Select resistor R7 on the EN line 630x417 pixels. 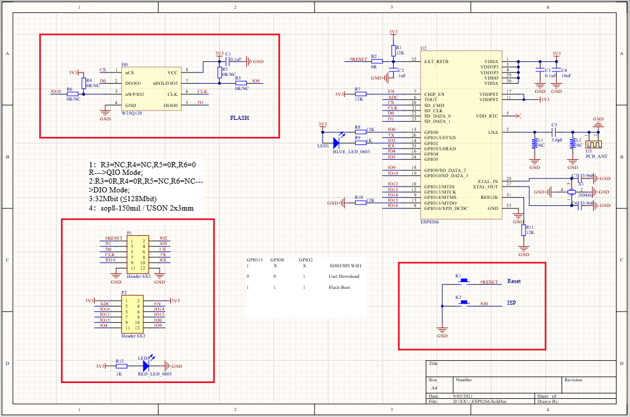tap(361, 94)
